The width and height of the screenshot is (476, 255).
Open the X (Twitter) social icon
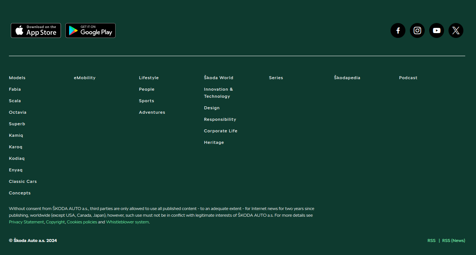point(456,30)
